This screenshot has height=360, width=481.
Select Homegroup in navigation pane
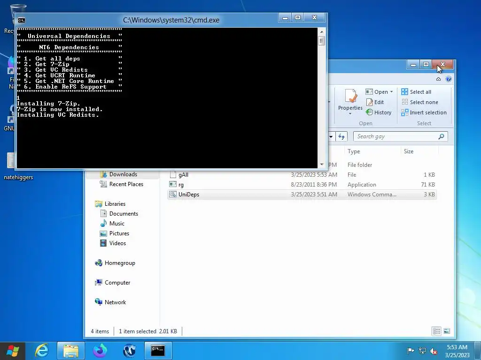[120, 263]
